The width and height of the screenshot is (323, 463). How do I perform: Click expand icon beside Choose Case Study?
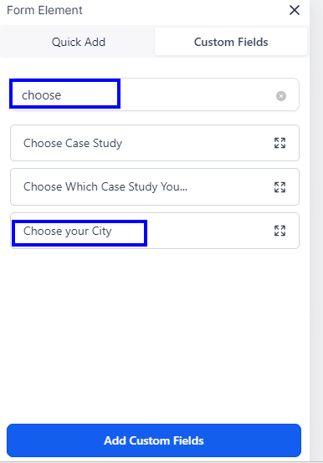click(279, 143)
